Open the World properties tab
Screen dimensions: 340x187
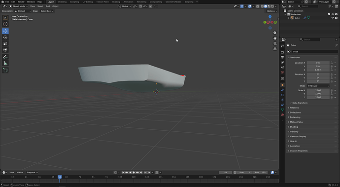[x=282, y=73]
